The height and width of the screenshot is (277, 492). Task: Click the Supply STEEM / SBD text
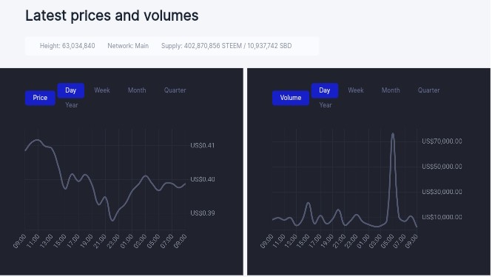(x=226, y=46)
